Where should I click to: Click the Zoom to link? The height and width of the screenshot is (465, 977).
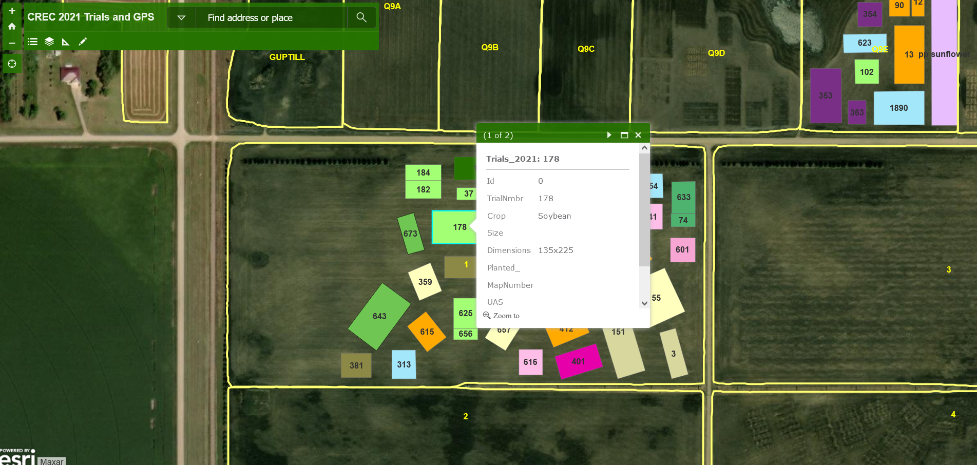point(506,316)
